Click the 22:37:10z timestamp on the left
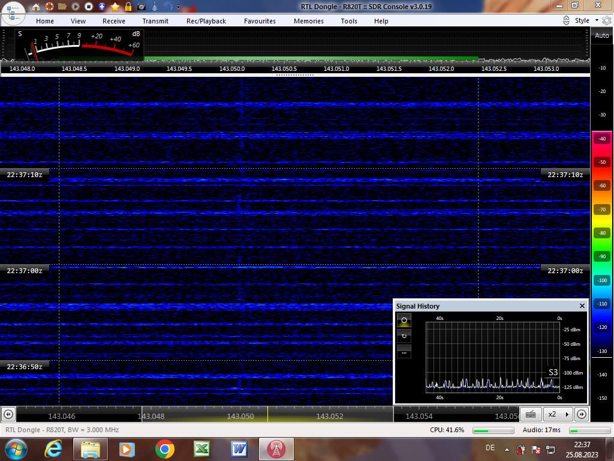Viewport: 614px width, 461px height. click(24, 175)
